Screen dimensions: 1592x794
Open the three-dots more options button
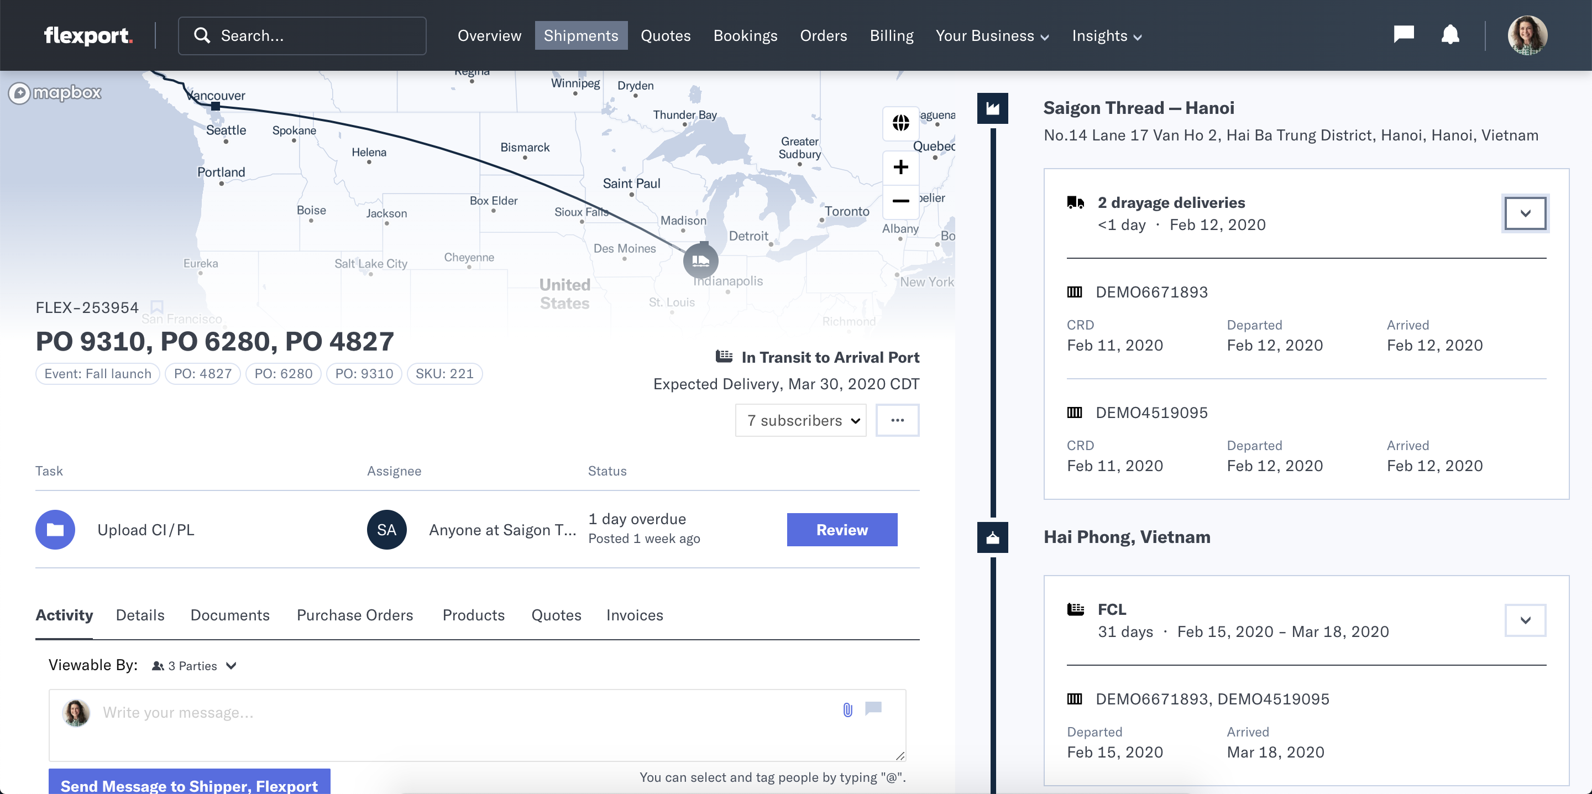(897, 420)
